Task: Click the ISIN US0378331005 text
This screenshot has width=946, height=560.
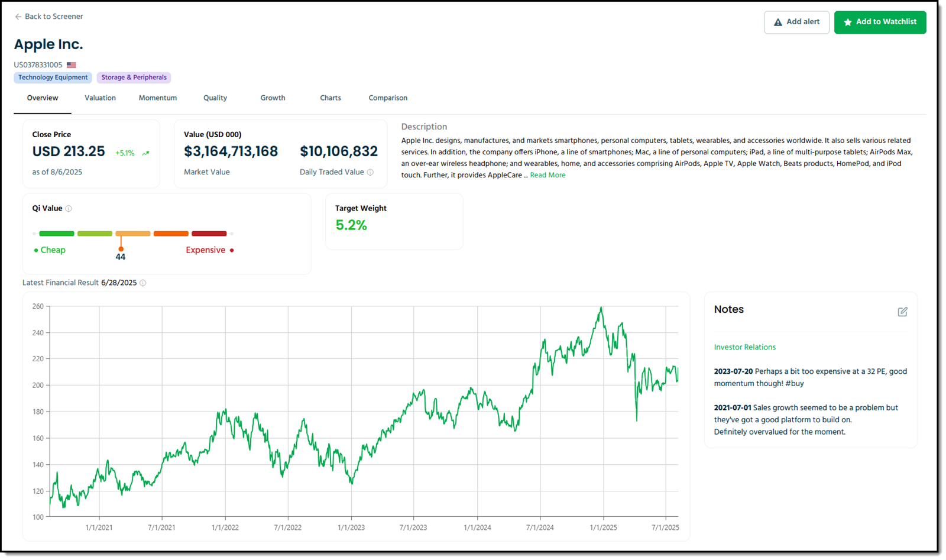Action: (38, 65)
